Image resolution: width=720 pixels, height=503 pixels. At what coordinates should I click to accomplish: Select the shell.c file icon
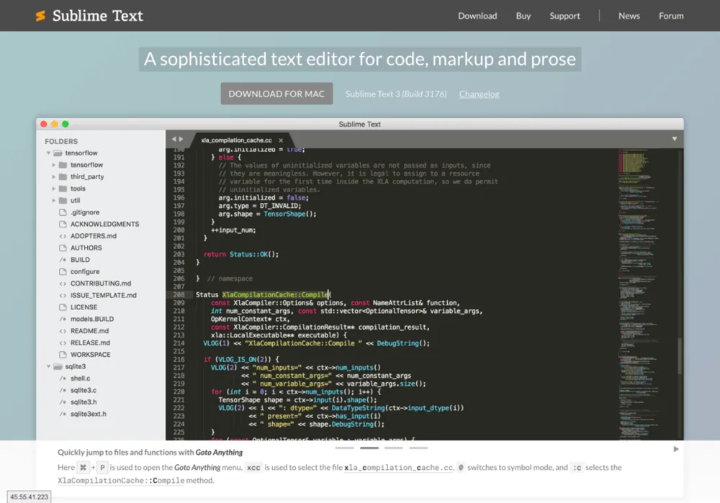click(63, 379)
